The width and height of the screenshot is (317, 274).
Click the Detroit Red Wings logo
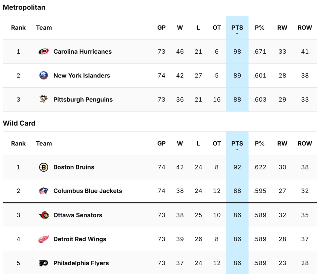pyautogui.click(x=44, y=239)
